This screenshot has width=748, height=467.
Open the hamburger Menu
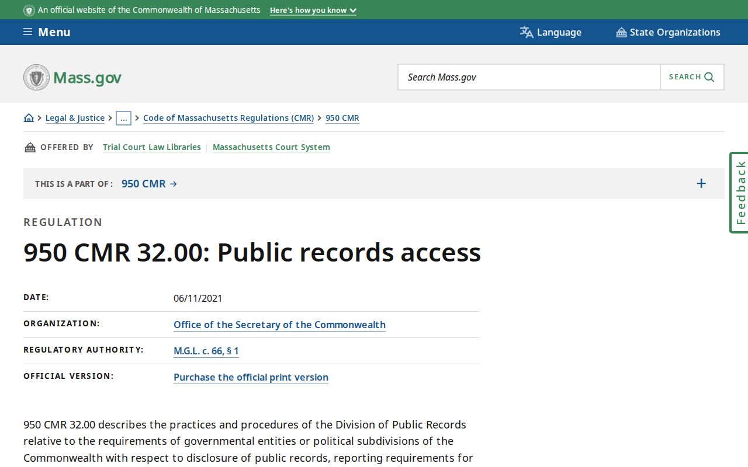[x=47, y=32]
